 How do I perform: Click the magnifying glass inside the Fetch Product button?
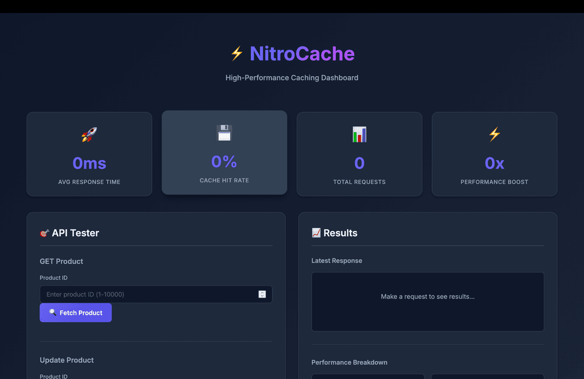click(52, 313)
